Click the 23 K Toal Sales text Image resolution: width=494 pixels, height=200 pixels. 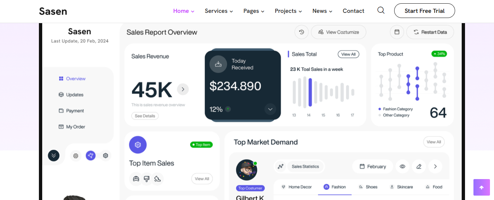pos(316,69)
